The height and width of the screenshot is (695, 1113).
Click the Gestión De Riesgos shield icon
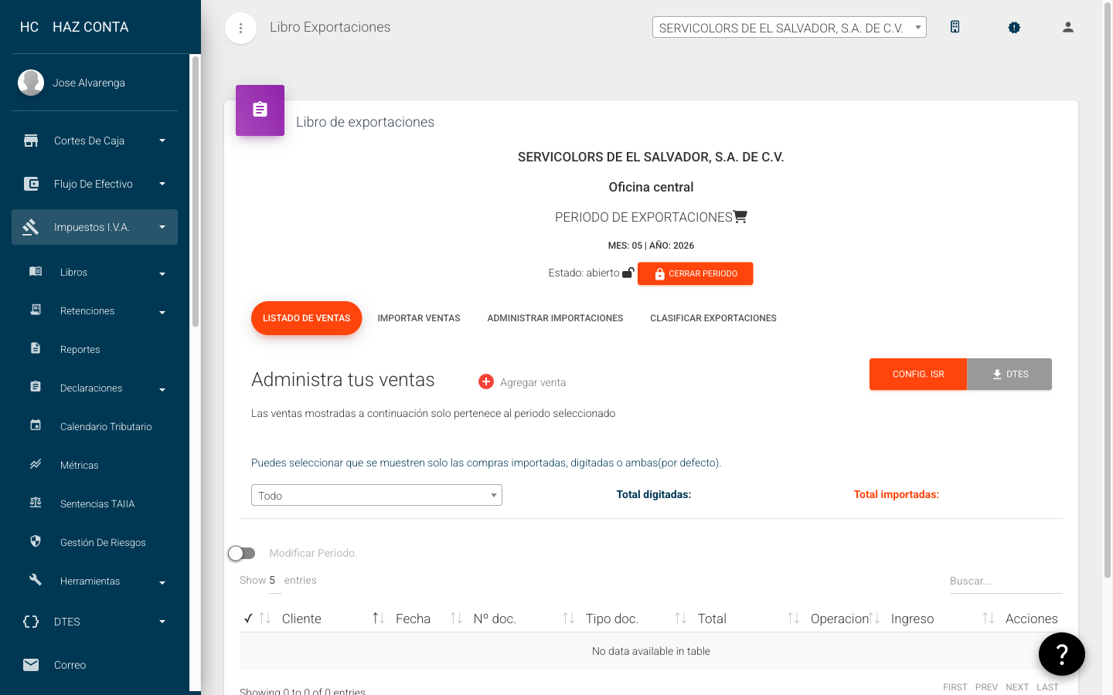tap(36, 541)
